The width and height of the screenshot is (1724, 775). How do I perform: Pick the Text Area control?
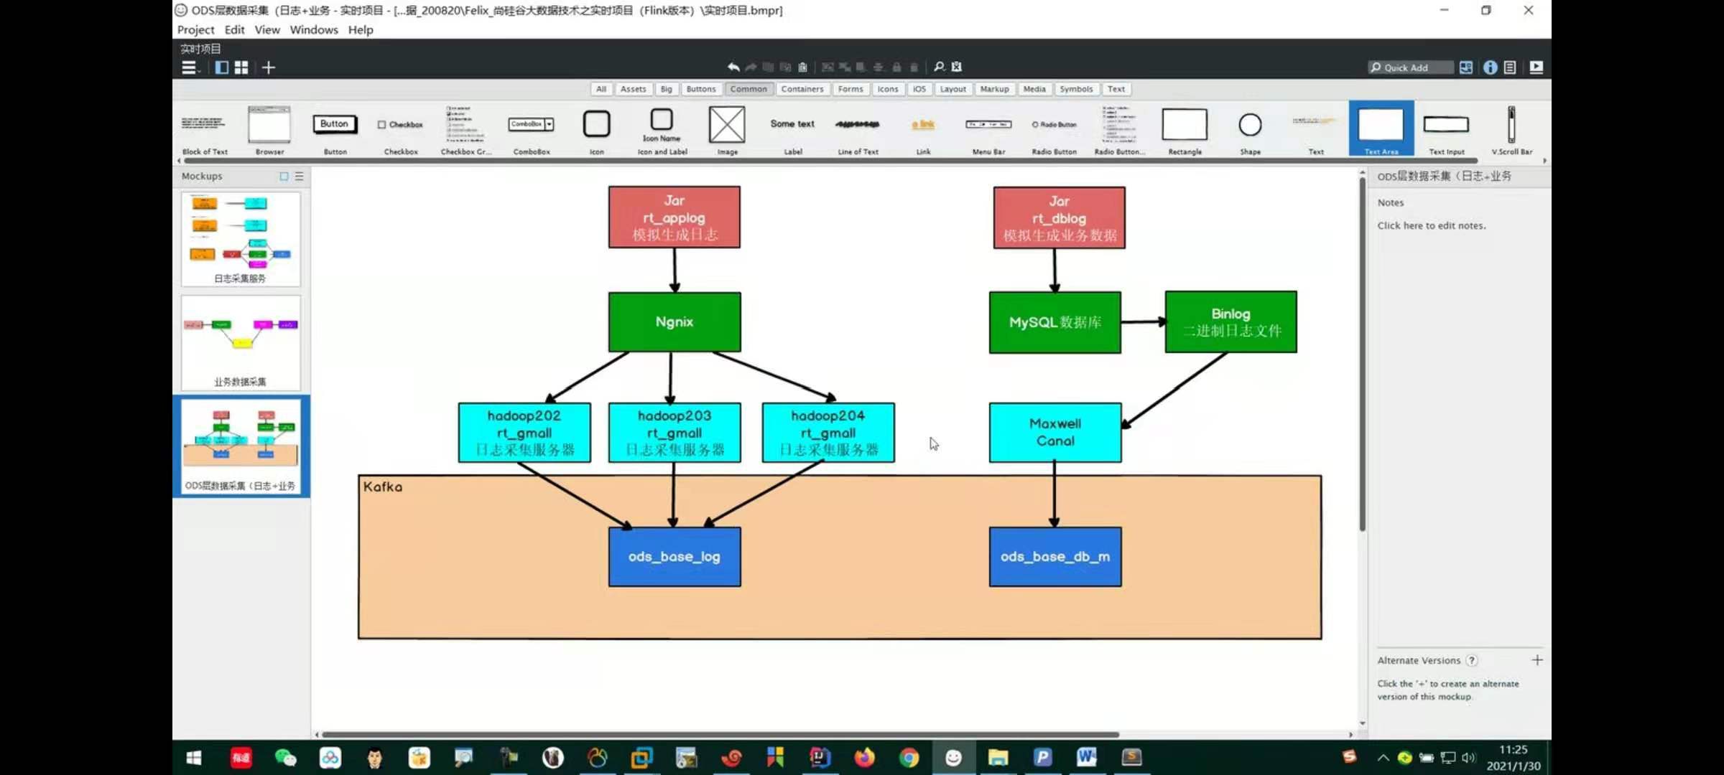tap(1381, 129)
